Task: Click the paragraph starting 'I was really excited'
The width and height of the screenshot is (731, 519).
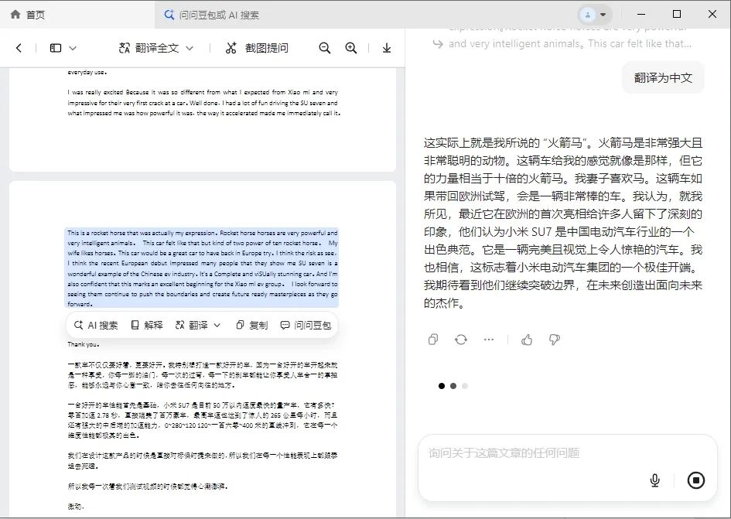Action: pyautogui.click(x=203, y=103)
